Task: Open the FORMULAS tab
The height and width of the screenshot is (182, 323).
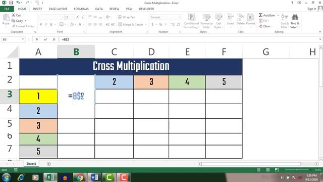Action: 81,9
